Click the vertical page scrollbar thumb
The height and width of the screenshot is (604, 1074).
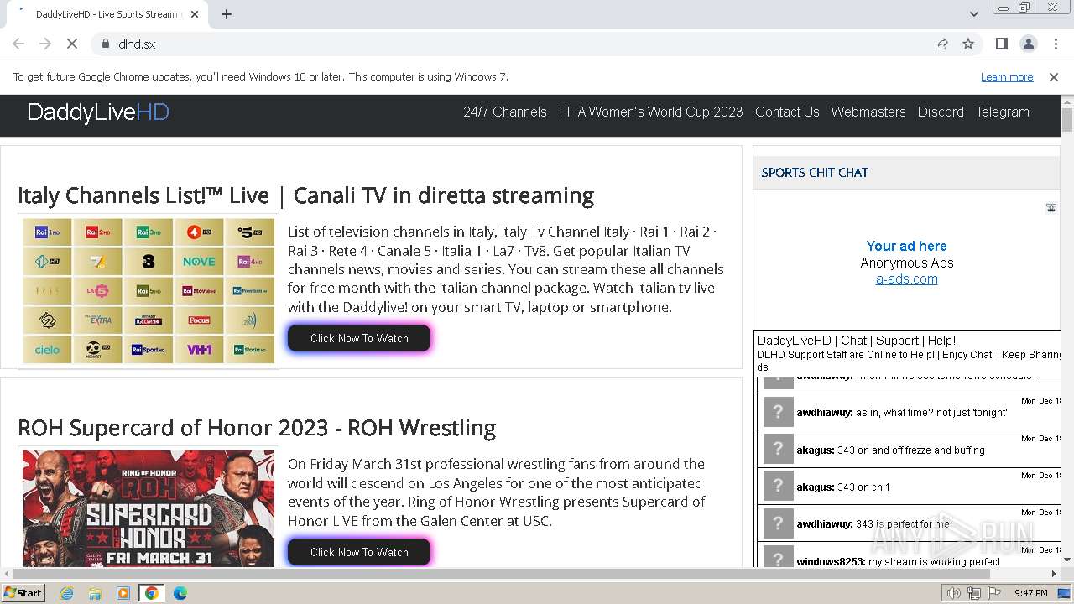tap(1067, 118)
